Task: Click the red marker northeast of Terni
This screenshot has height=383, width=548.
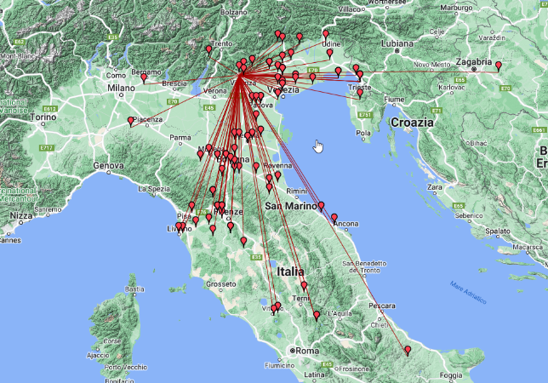Action: pyautogui.click(x=304, y=286)
